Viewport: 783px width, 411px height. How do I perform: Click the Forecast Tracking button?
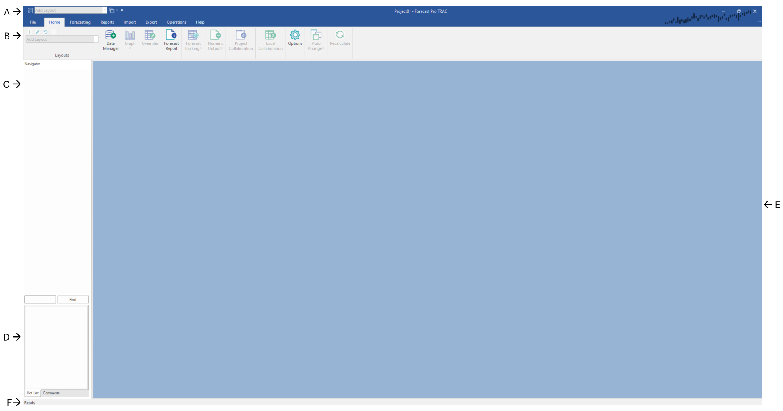point(193,40)
